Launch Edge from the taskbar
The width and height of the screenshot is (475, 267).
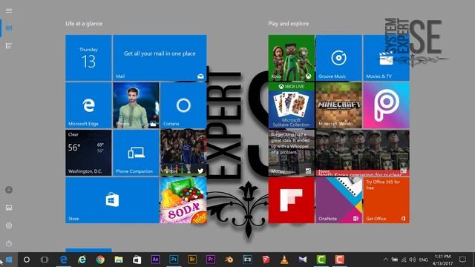pyautogui.click(x=63, y=260)
